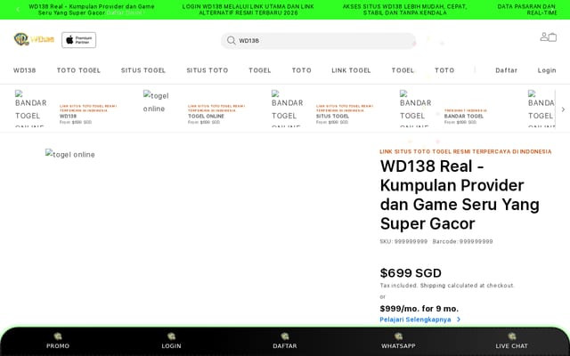Open the WD138 navigation menu item
Viewport: 570px width, 356px height.
(25, 70)
